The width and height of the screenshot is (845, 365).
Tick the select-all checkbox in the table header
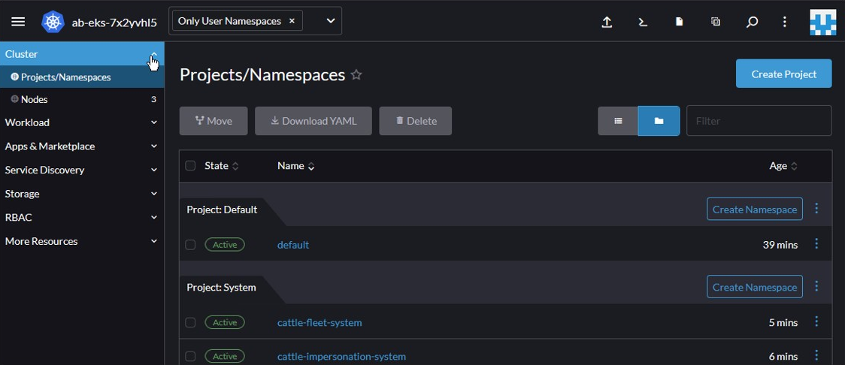coord(190,166)
